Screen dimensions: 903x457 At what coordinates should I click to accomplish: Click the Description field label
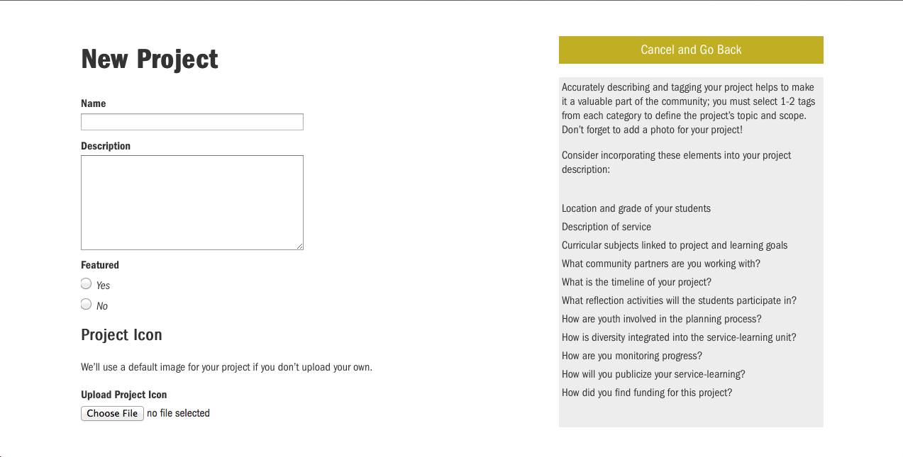[x=106, y=146]
